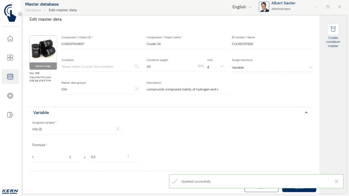This screenshot has height=196, width=349.
Task: Click Albert Sauter profile avatar
Action: (264, 7)
